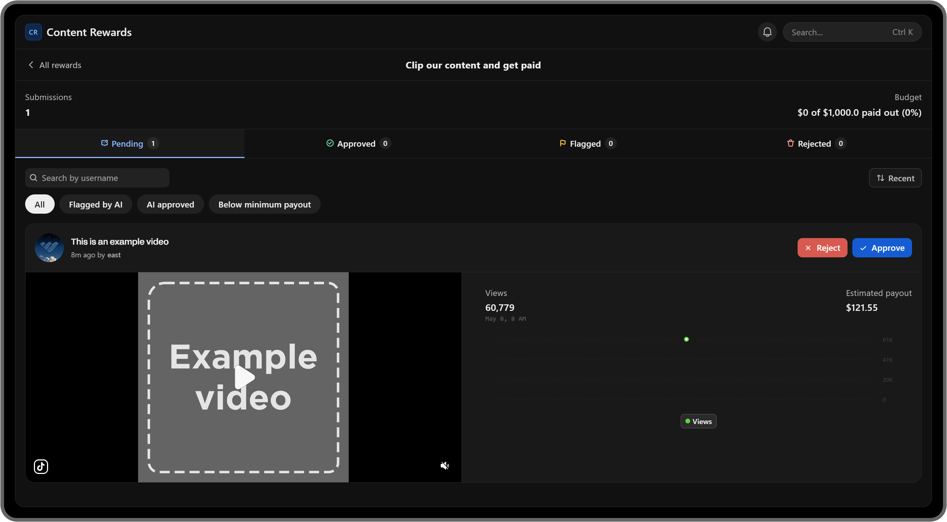The height and width of the screenshot is (522, 947).
Task: Toggle the Views series in the chart legend
Action: (x=698, y=421)
